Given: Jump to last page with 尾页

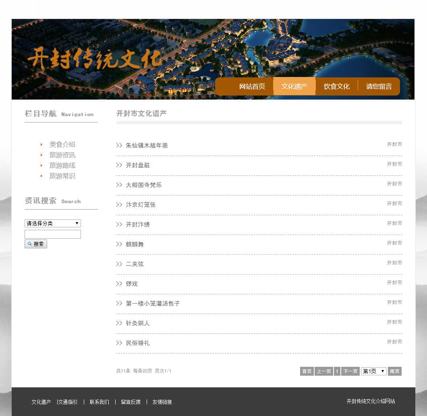Looking at the screenshot, I should (394, 371).
